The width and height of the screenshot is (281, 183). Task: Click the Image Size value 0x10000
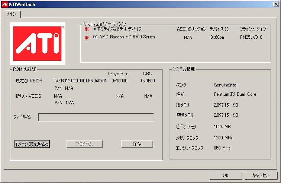tap(120, 81)
